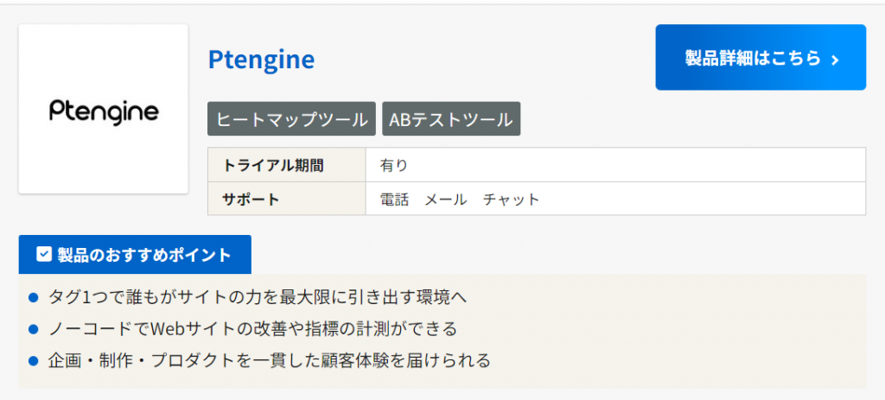Click the blue bullet before ノーコードで

[34, 329]
